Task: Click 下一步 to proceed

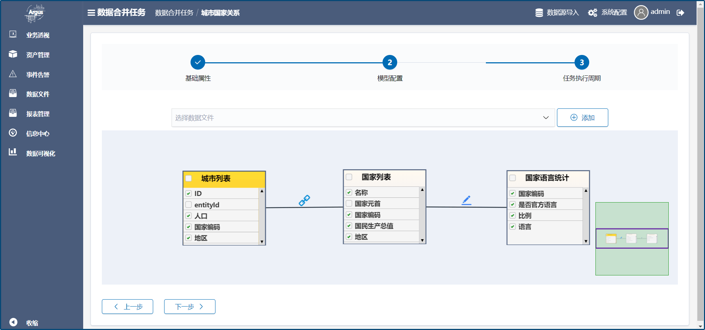Action: click(189, 307)
